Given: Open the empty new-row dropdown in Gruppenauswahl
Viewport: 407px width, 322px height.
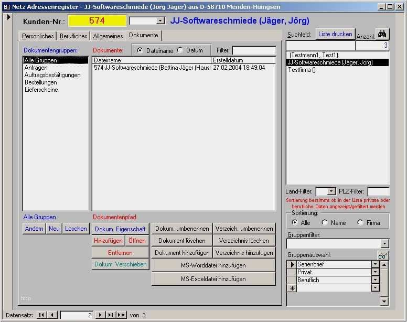Looking at the screenshot, I should click(x=376, y=288).
